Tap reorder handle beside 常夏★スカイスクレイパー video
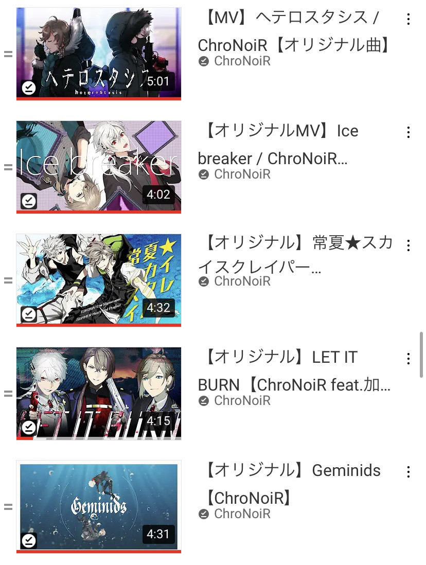Viewport: 426px width, 565px height. [8, 280]
